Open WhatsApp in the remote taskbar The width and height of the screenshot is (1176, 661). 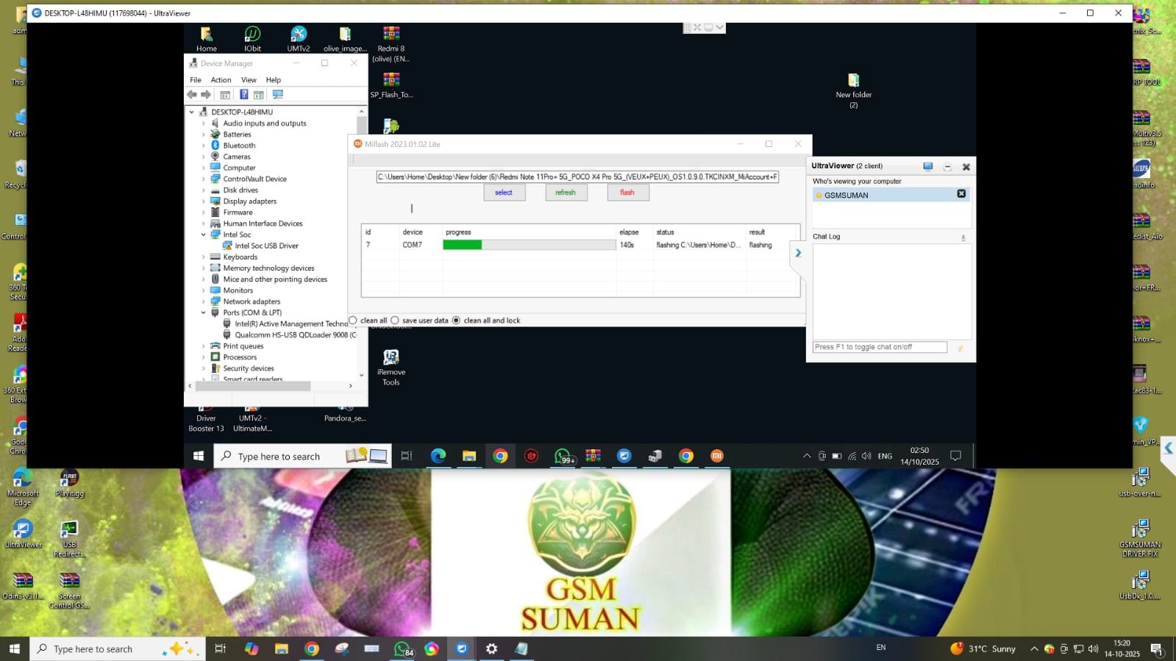tap(563, 456)
